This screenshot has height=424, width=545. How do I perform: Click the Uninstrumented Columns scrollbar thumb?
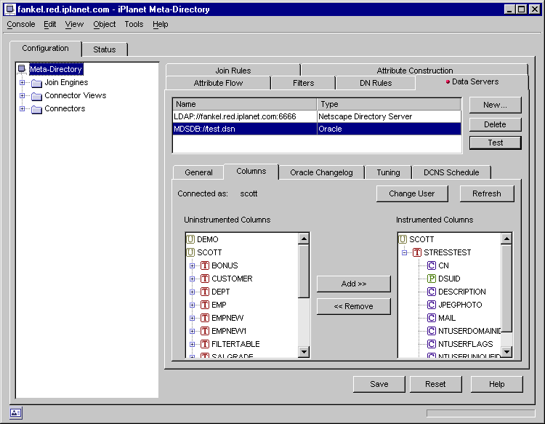pyautogui.click(x=304, y=271)
